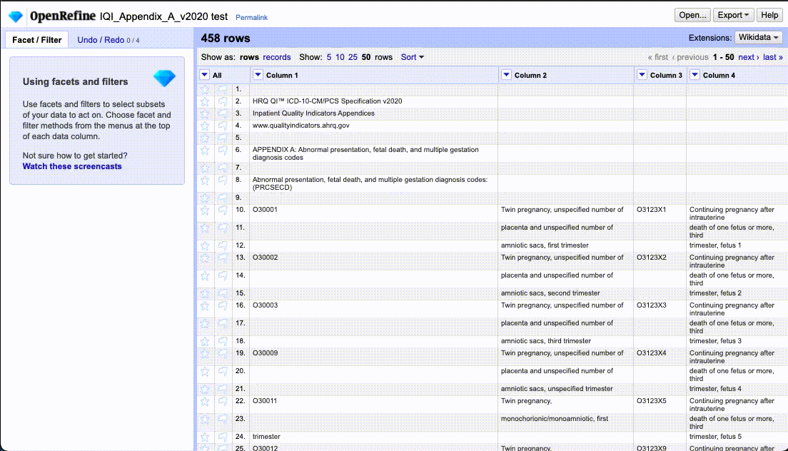
Task: Open Column 3 dropdown menu
Action: pyautogui.click(x=642, y=75)
